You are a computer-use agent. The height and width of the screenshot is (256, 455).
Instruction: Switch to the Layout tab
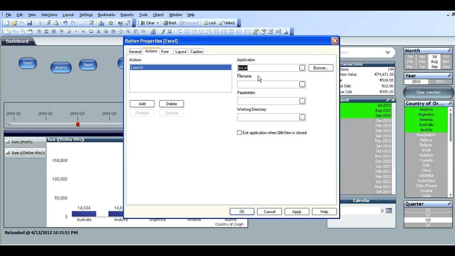[181, 52]
